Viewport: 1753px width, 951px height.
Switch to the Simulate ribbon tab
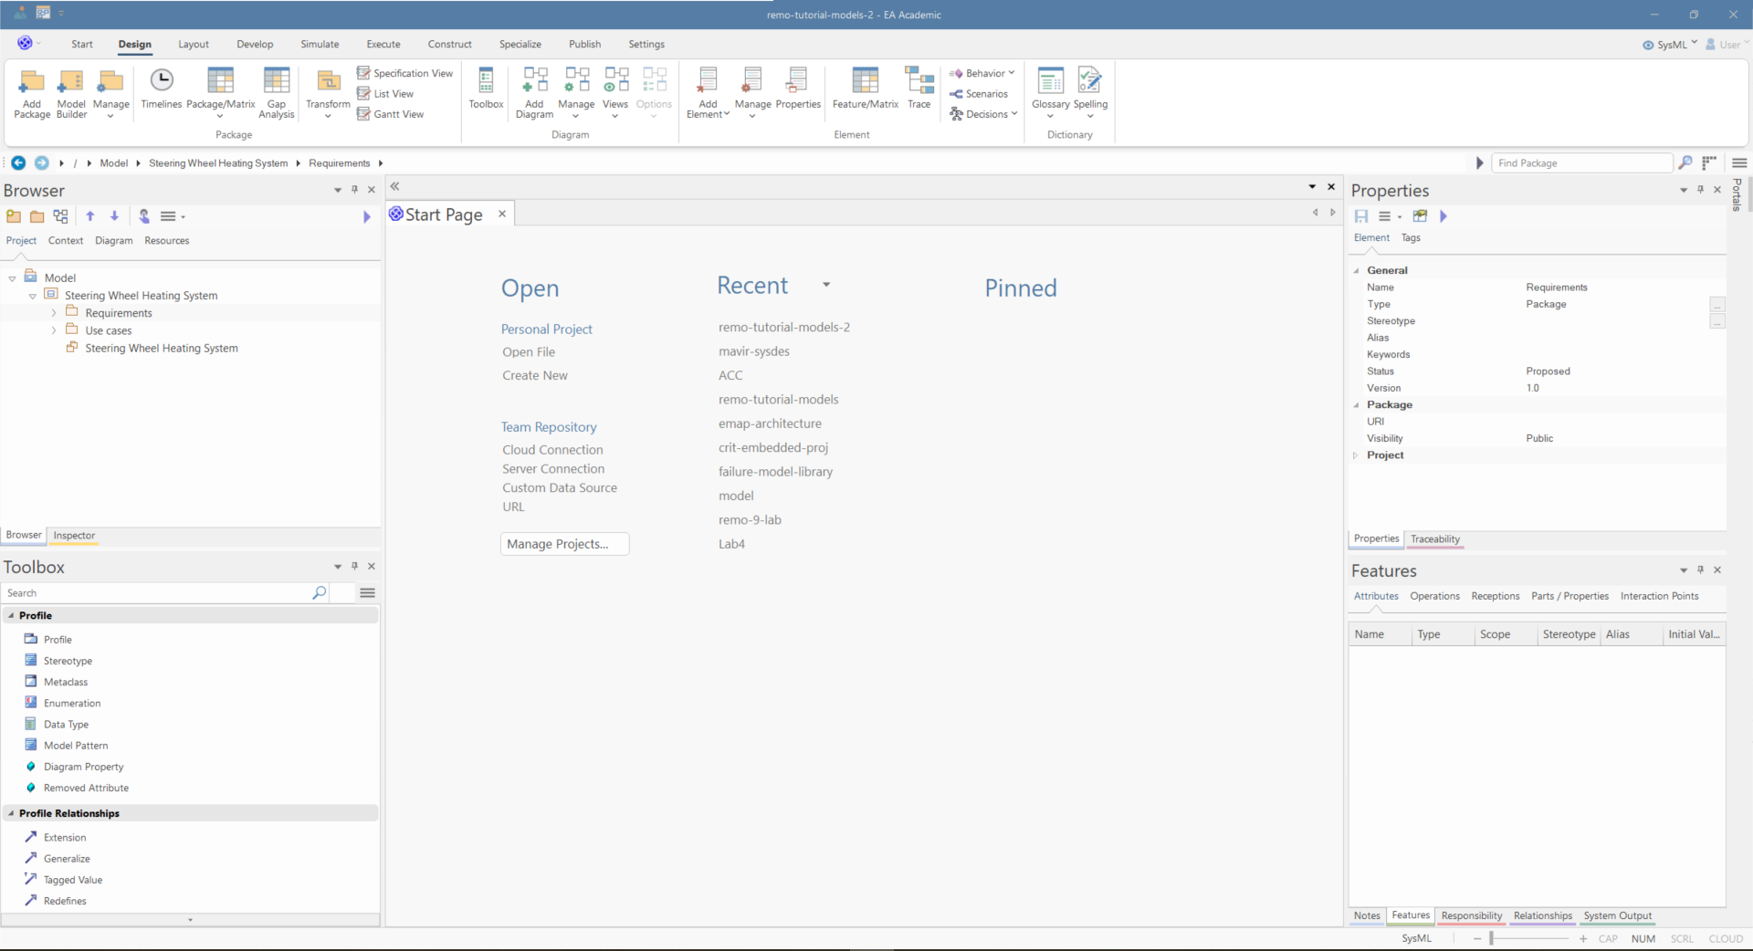320,44
